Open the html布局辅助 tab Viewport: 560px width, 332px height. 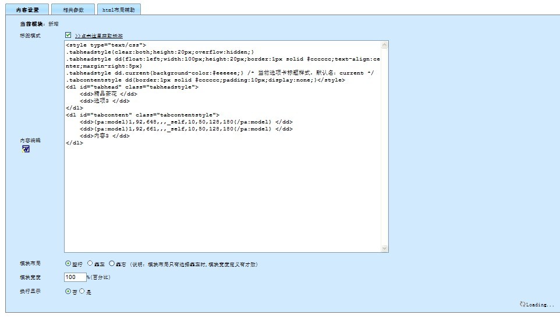[x=119, y=10]
